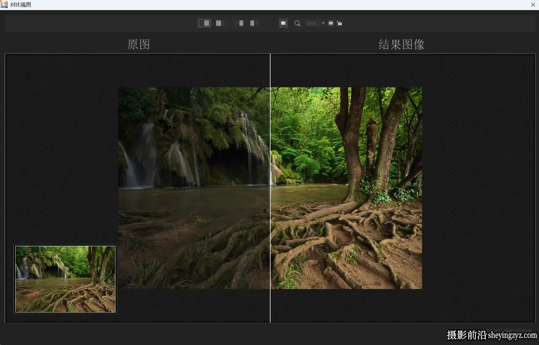The image size is (539, 345).
Task: Click the last toolbar icon on the right
Action: [x=339, y=23]
